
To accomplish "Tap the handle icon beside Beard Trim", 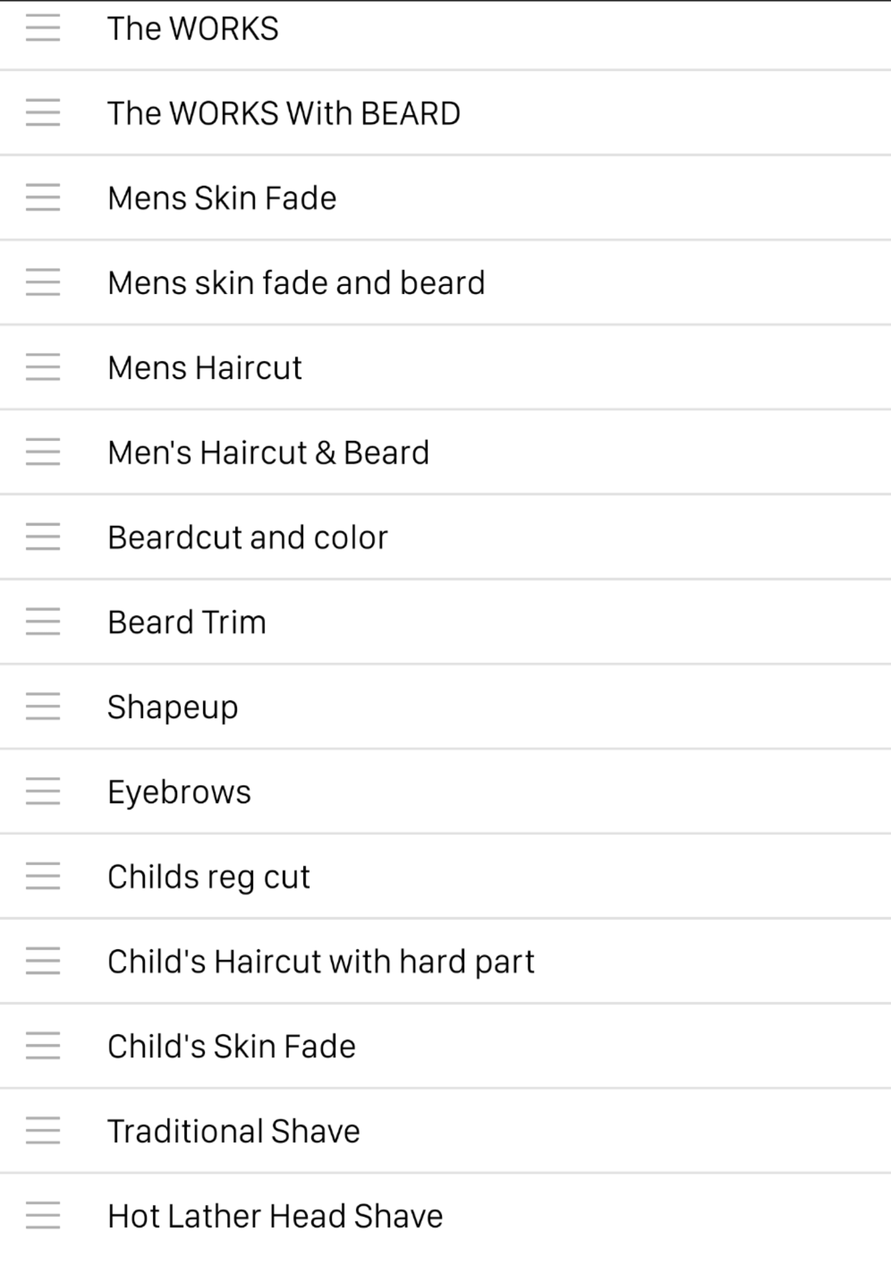I will click(x=43, y=622).
